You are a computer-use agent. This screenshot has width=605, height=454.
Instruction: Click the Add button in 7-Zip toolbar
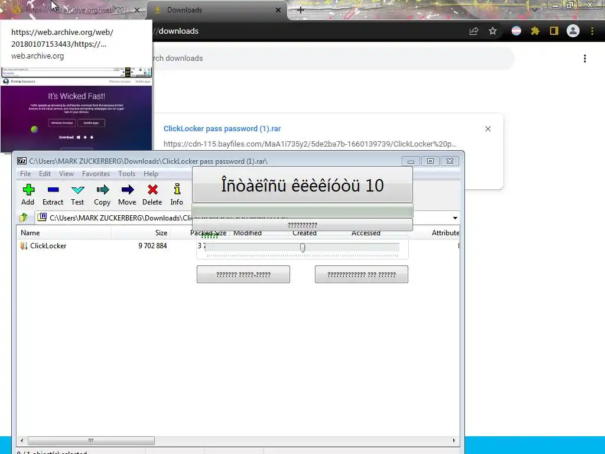(28, 194)
